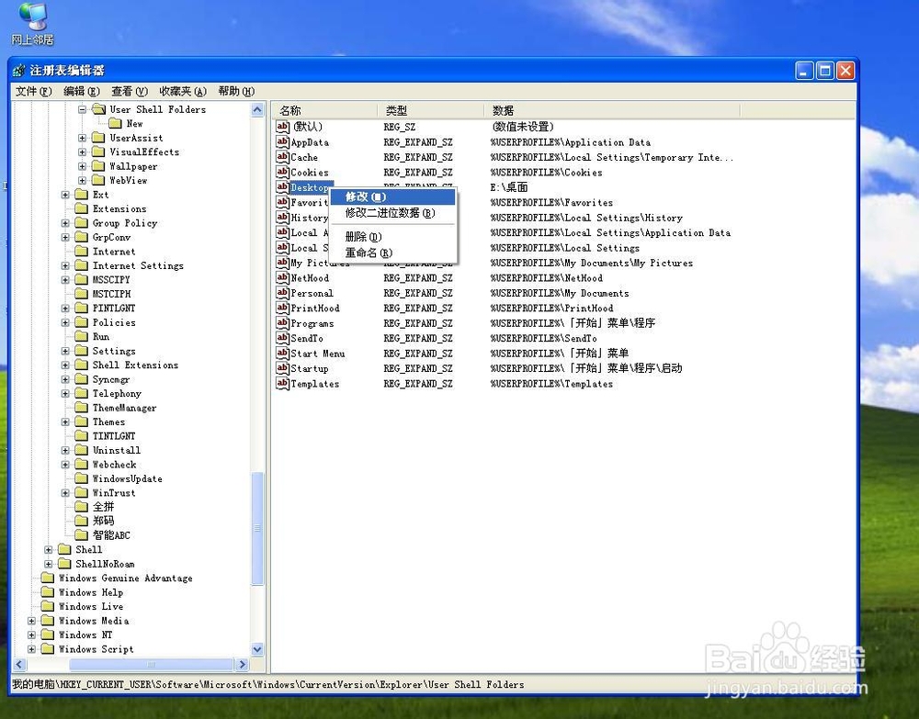
Task: Click the WindowsUpdate folder icon
Action: [x=82, y=478]
